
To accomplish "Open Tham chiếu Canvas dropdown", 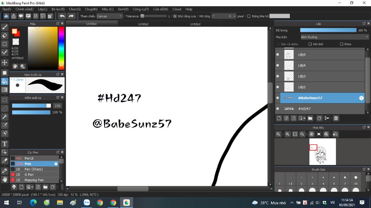I will [109, 16].
